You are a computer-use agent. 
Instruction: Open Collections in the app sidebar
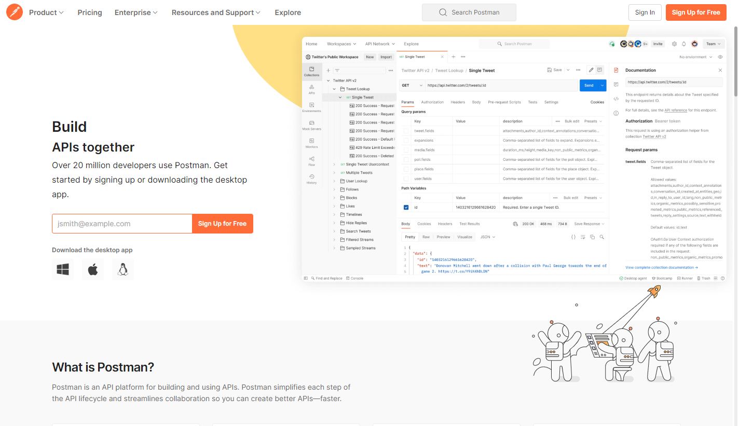[x=311, y=72]
